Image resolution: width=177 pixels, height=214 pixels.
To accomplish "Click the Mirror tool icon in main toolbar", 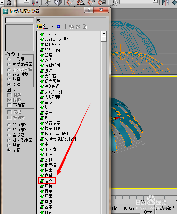I will [166, 3].
